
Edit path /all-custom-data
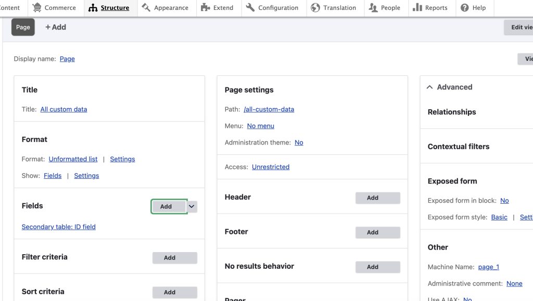[269, 109]
